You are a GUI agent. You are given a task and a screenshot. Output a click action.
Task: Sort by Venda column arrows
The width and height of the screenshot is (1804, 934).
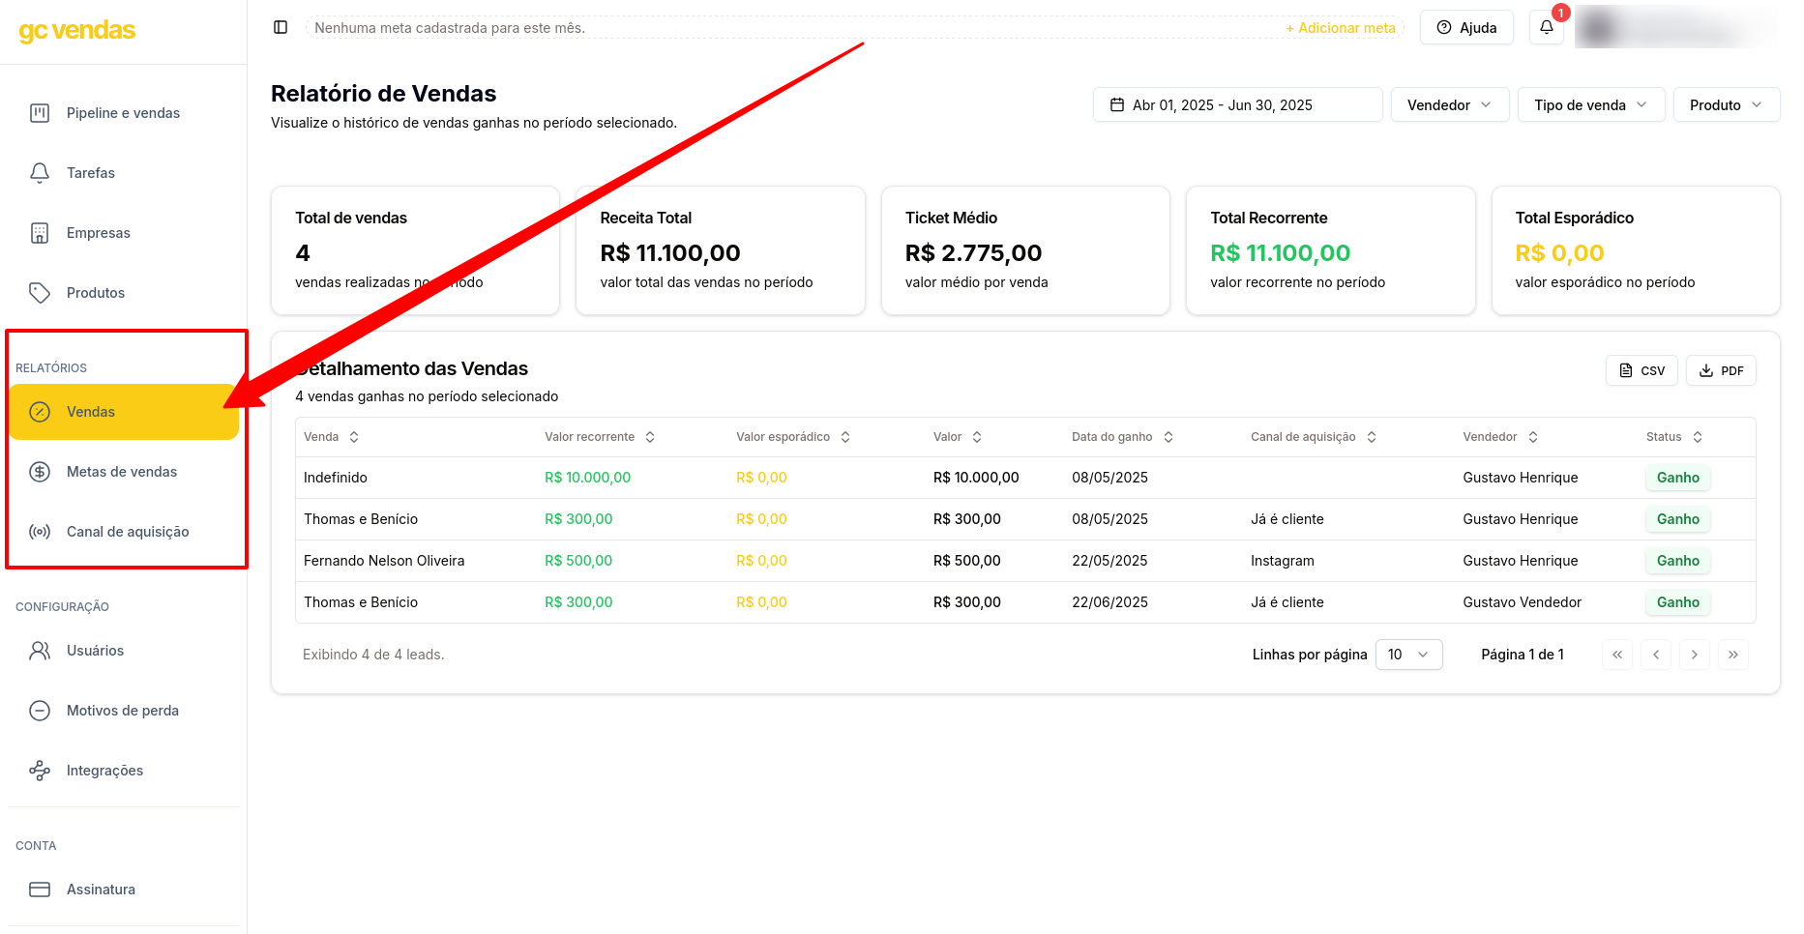click(x=354, y=437)
